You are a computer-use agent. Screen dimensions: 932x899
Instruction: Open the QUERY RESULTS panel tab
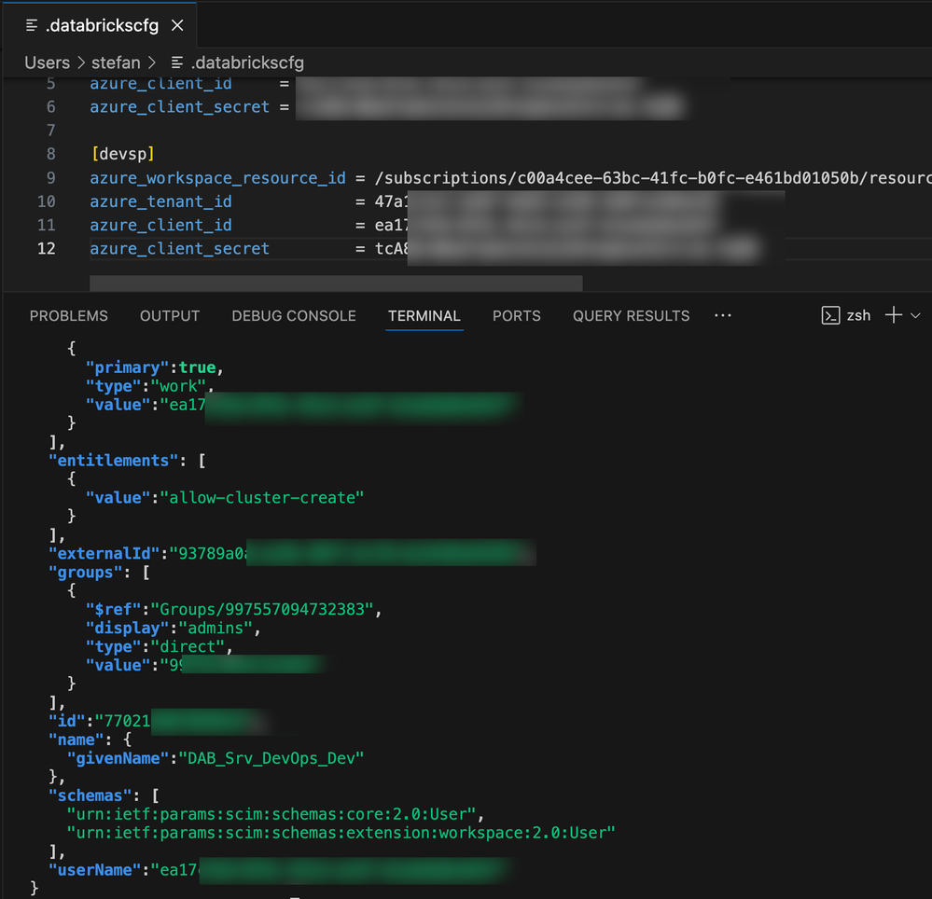631,316
